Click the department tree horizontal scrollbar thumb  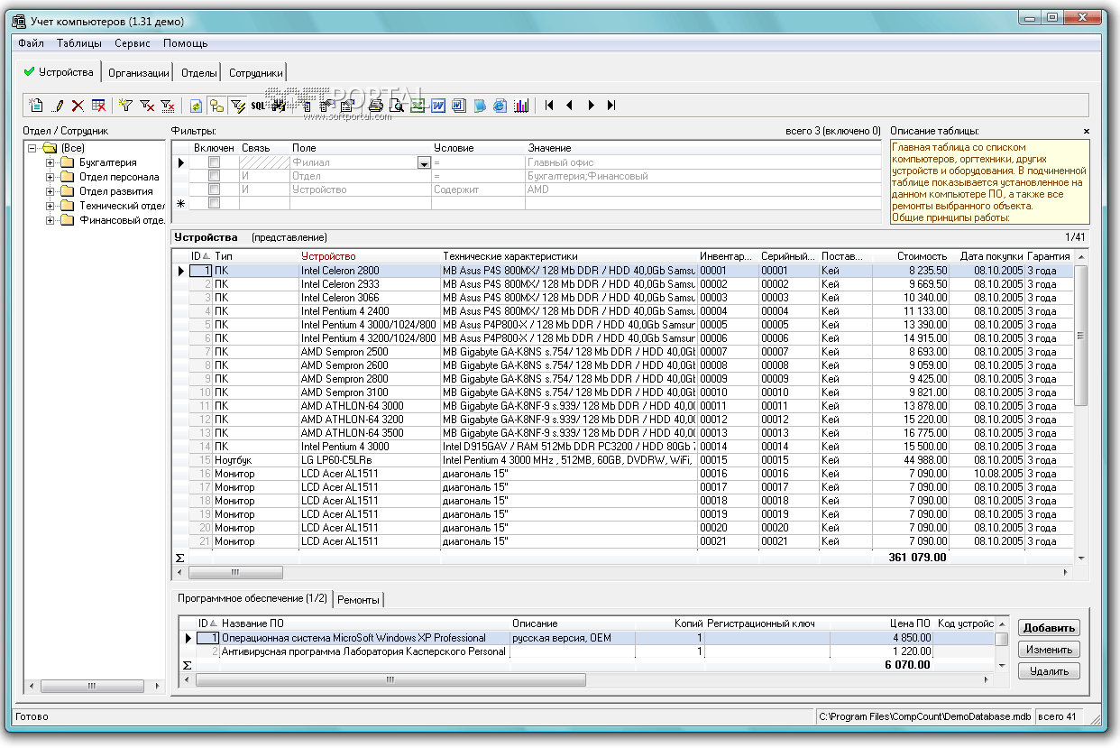pos(91,687)
